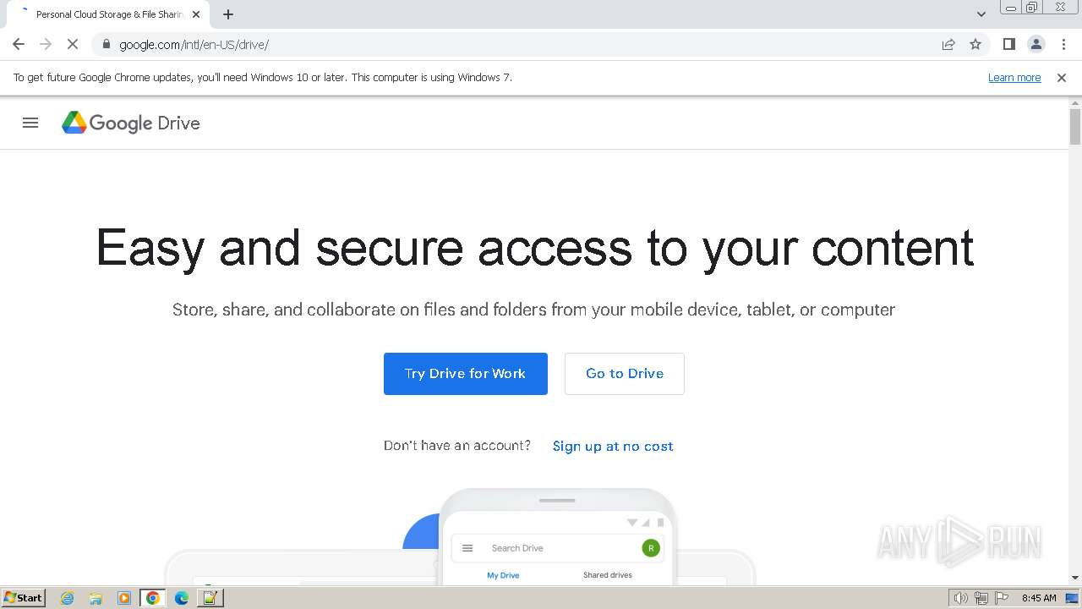
Task: Switch to Chrome taskbar button
Action: click(x=153, y=598)
